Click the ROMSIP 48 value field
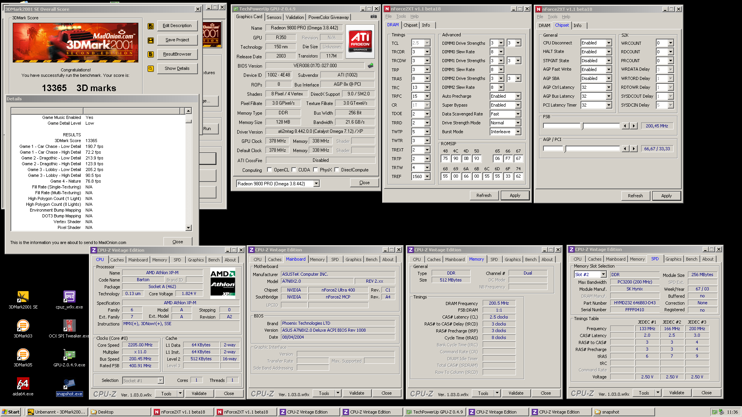The width and height of the screenshot is (742, 417). tap(445, 158)
